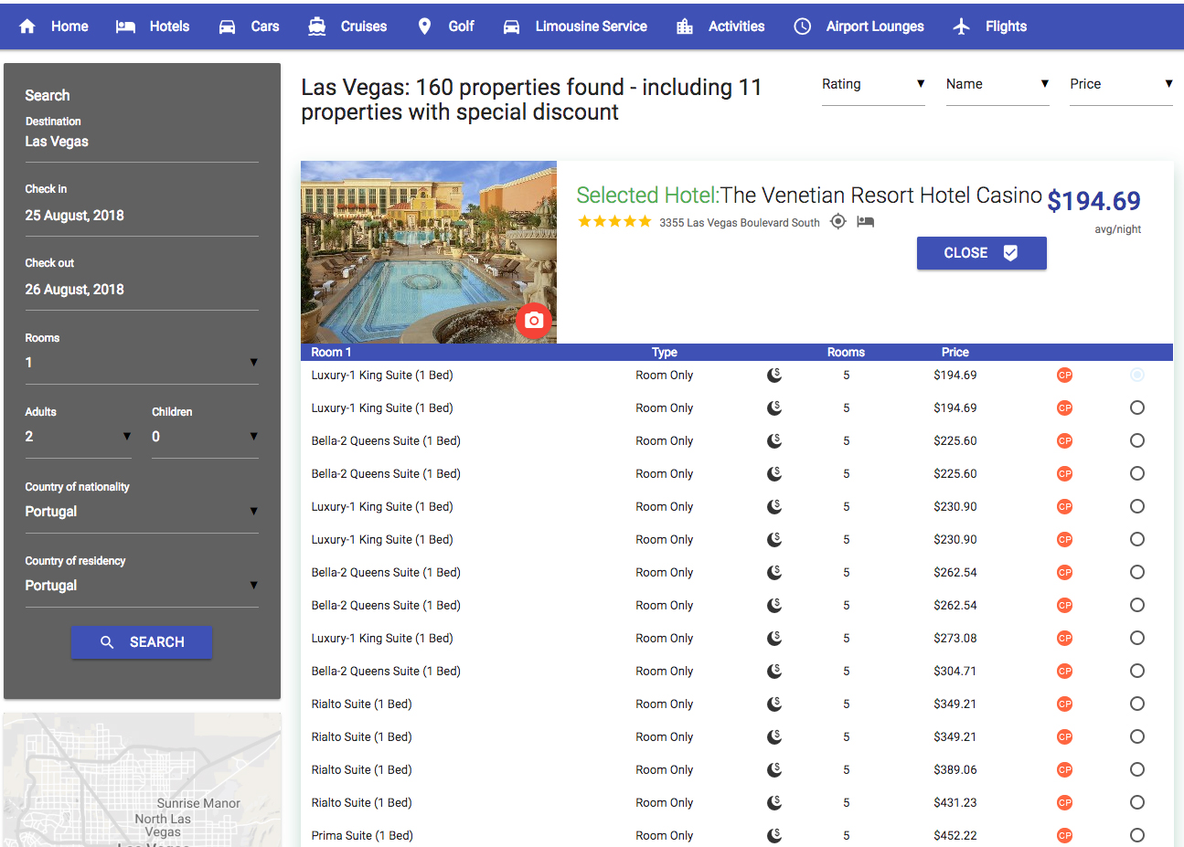Select the Prima Suite $452.22 radio button
The width and height of the screenshot is (1184, 847).
coord(1137,835)
